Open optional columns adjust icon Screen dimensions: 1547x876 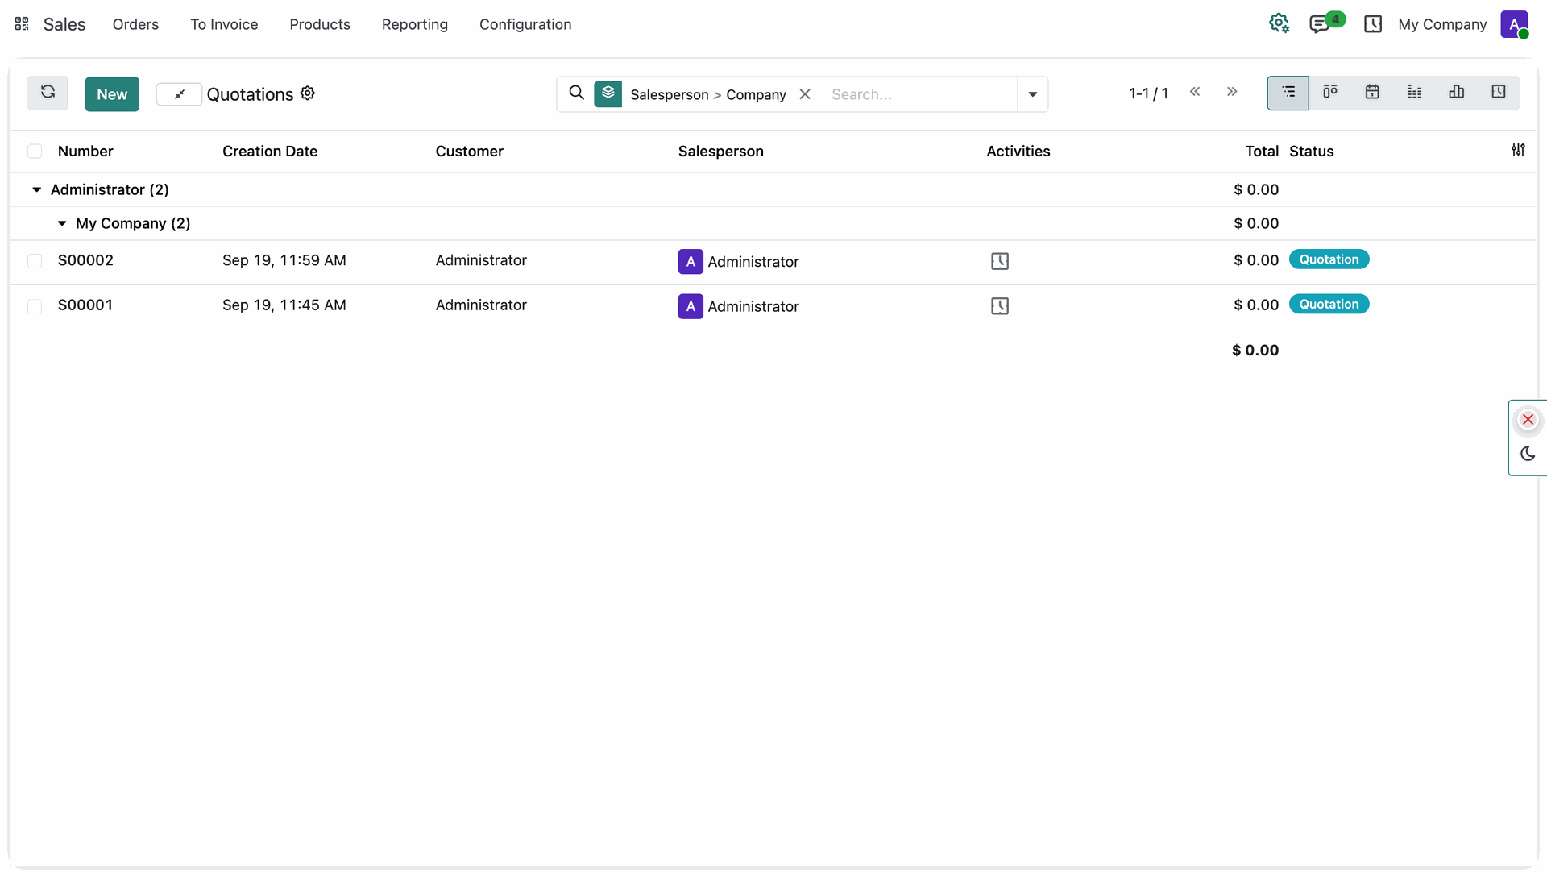(1518, 150)
